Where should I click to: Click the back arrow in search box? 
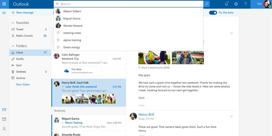[58, 4]
